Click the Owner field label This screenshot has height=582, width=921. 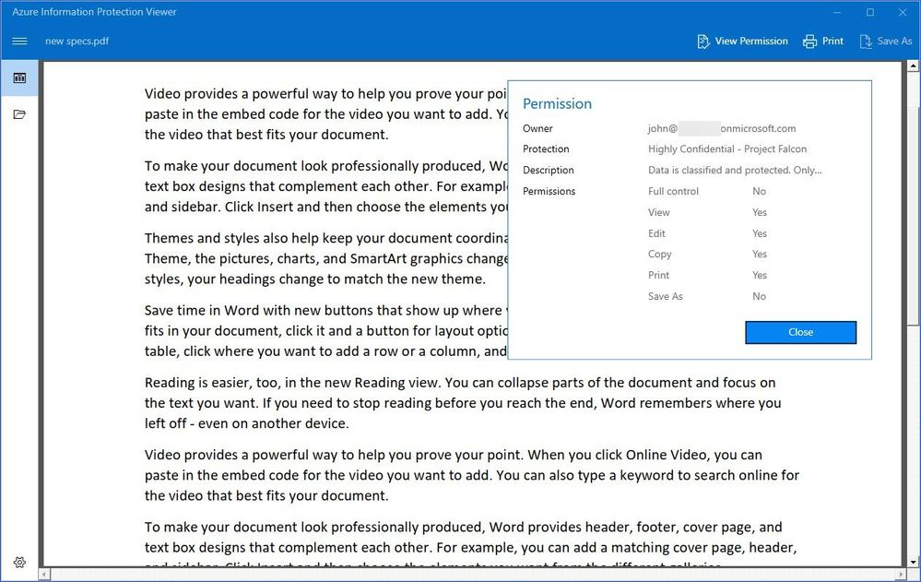[537, 128]
